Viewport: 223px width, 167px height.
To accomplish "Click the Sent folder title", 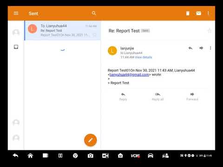I will [x=33, y=13].
